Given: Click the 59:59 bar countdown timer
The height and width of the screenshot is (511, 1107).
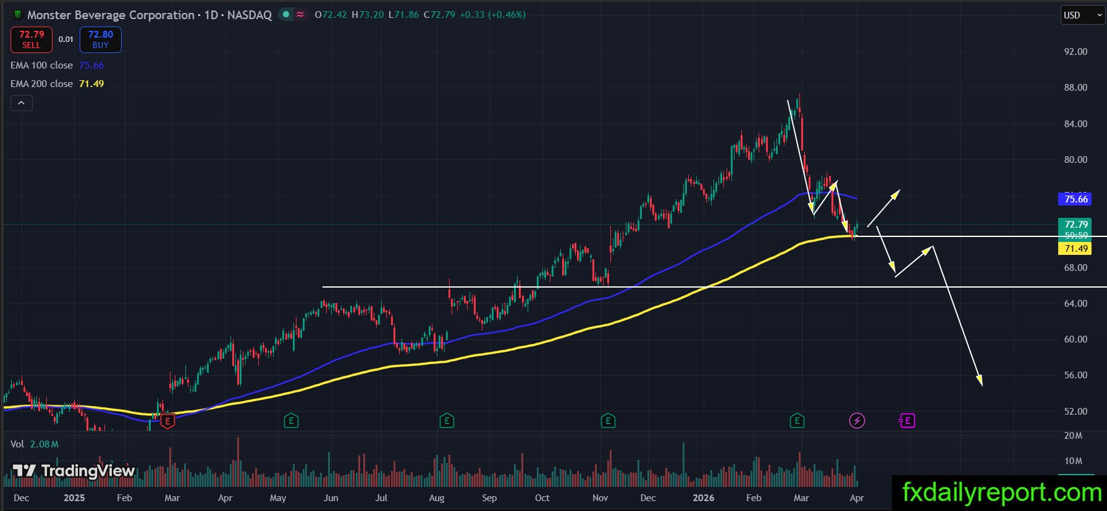Looking at the screenshot, I should pos(1075,236).
